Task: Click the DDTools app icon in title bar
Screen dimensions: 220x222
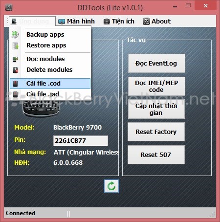Action: tap(9, 7)
